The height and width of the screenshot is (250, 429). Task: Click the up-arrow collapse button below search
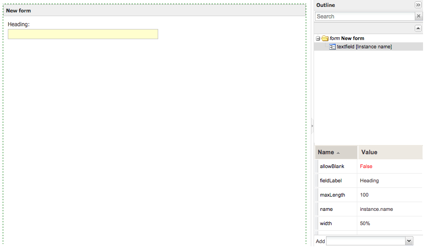(x=418, y=28)
